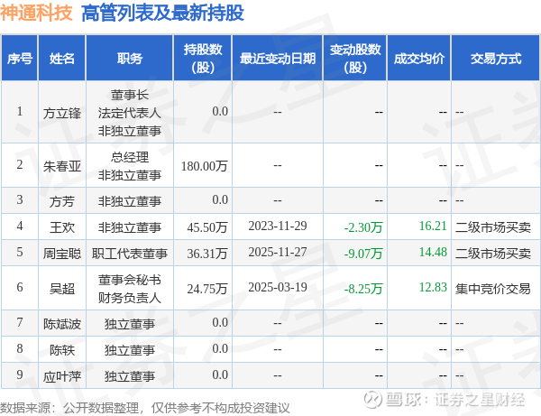Click the change value -9.07万
Screen dimensions: 541x416
(363, 254)
